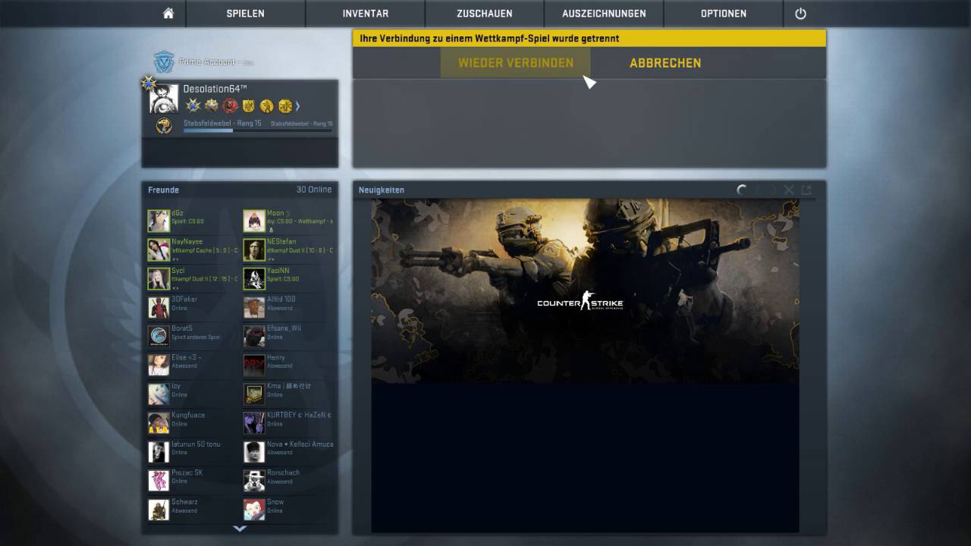
Task: Open friend Alltid 100 avatar
Action: coord(254,307)
